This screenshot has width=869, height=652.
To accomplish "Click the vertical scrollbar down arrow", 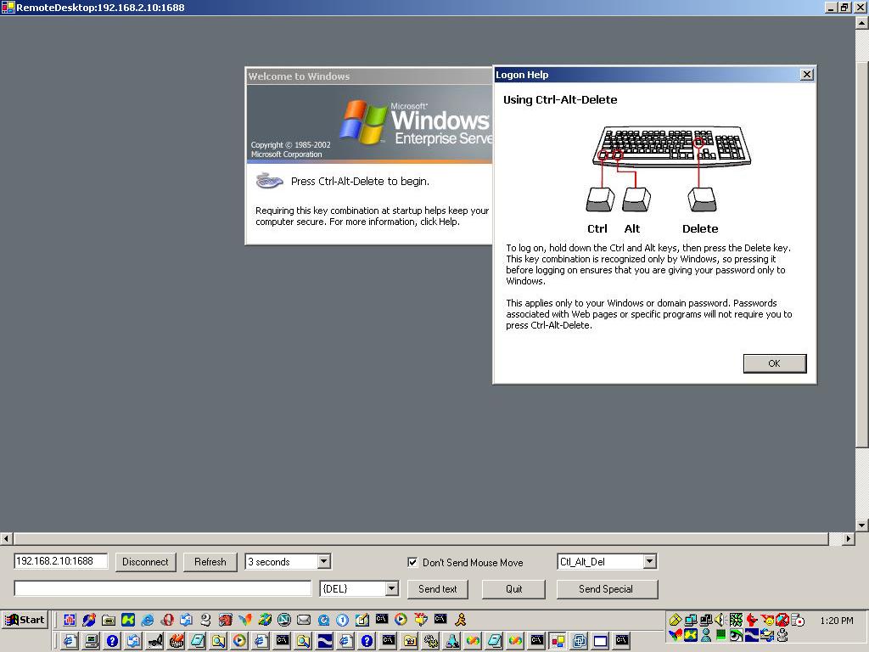I will (862, 525).
